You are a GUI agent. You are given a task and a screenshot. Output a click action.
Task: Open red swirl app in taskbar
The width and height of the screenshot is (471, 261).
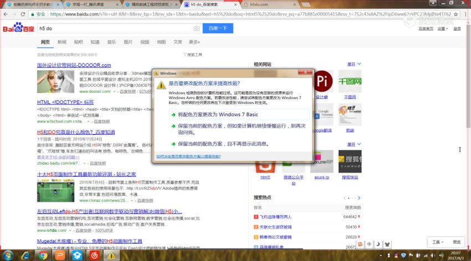pos(94,255)
